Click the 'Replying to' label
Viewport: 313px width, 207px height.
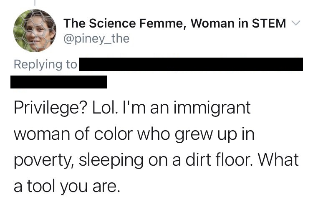46,65
